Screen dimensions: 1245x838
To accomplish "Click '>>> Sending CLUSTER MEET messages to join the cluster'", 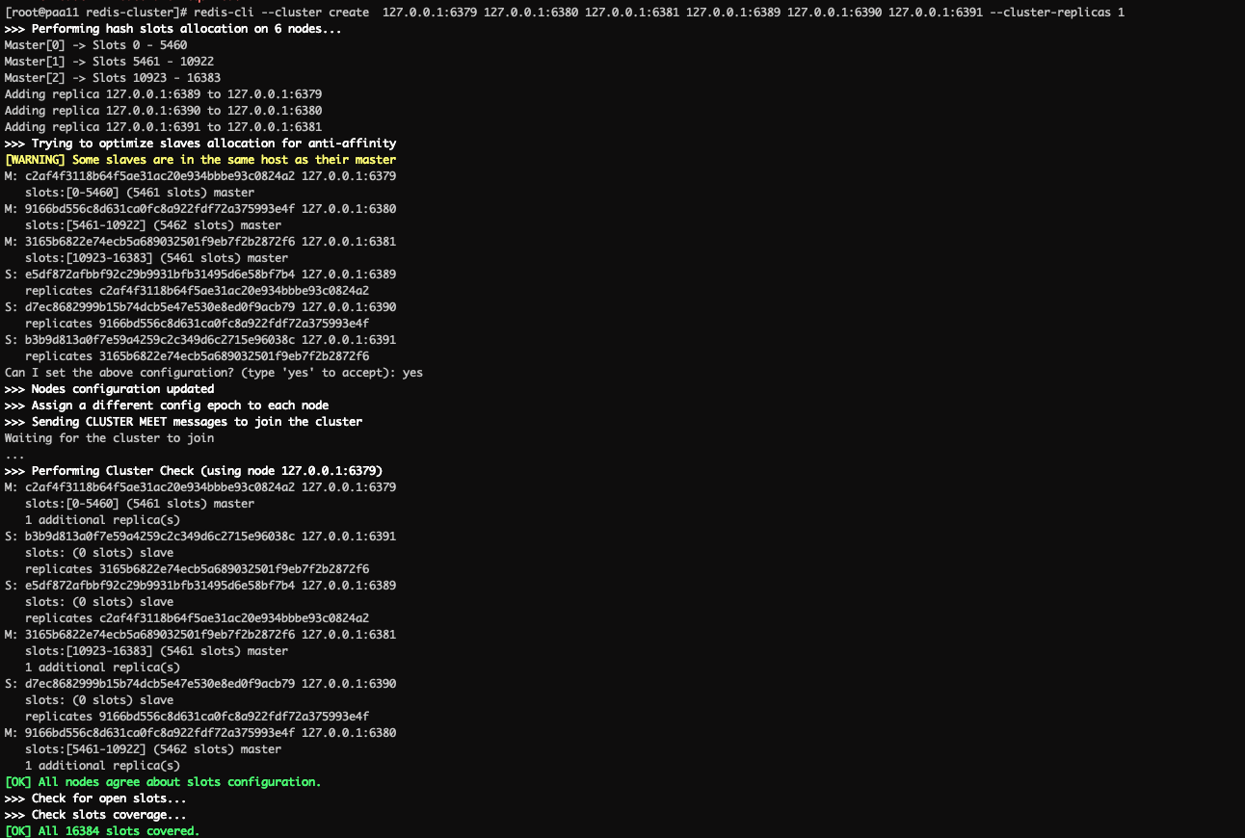I will pyautogui.click(x=183, y=422).
